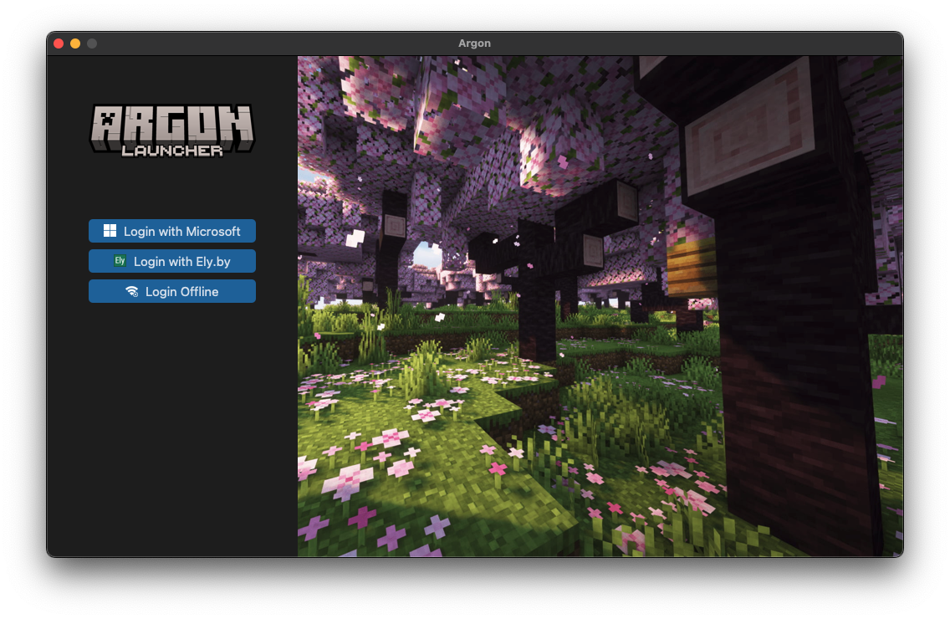Minimize the window using yellow button
The image size is (950, 619).
75,43
